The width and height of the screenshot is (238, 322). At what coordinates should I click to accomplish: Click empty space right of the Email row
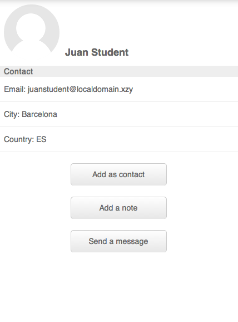coord(185,89)
